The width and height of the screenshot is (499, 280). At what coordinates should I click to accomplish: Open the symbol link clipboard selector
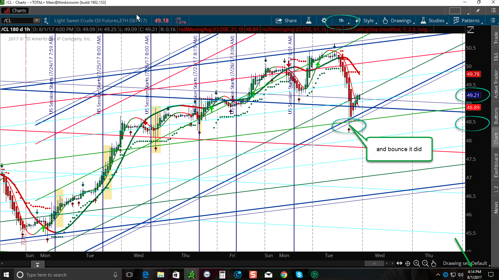click(46, 21)
